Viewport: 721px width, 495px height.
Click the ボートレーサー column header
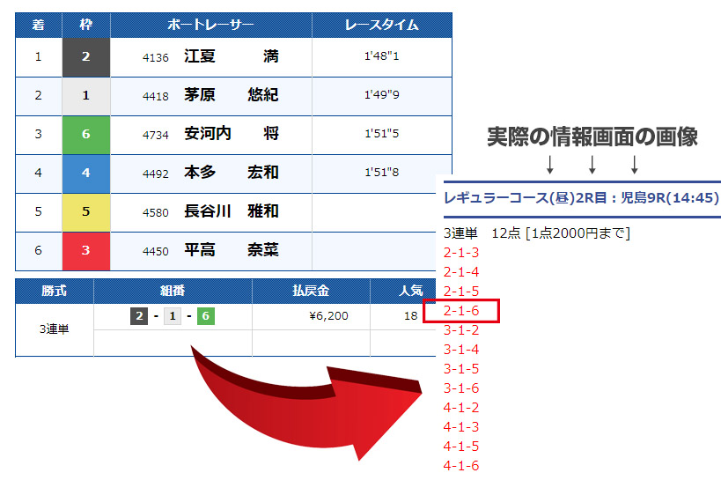pyautogui.click(x=210, y=25)
